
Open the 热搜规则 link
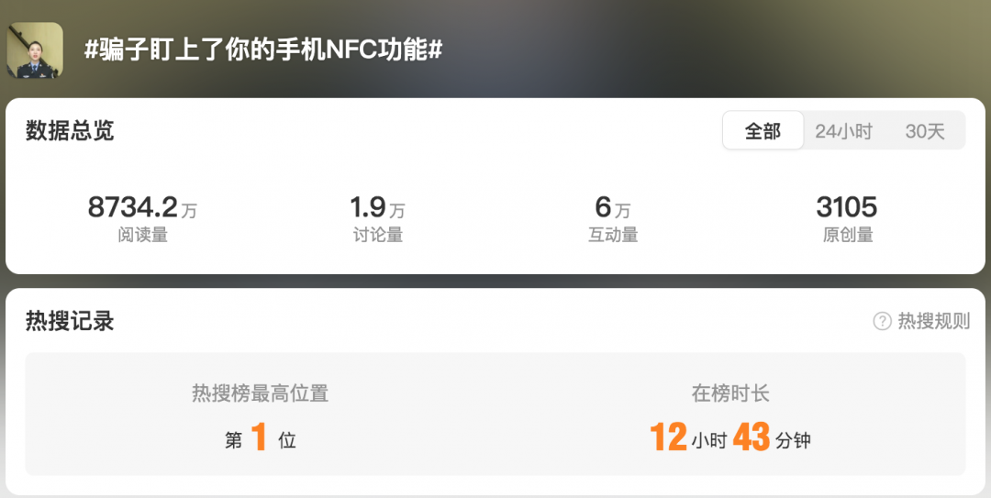pos(933,321)
